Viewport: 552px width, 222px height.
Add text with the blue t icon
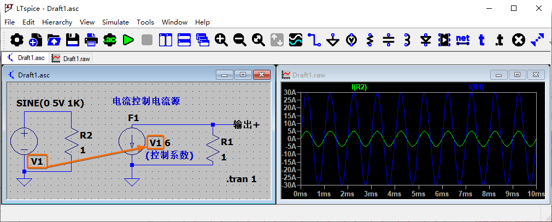point(481,40)
